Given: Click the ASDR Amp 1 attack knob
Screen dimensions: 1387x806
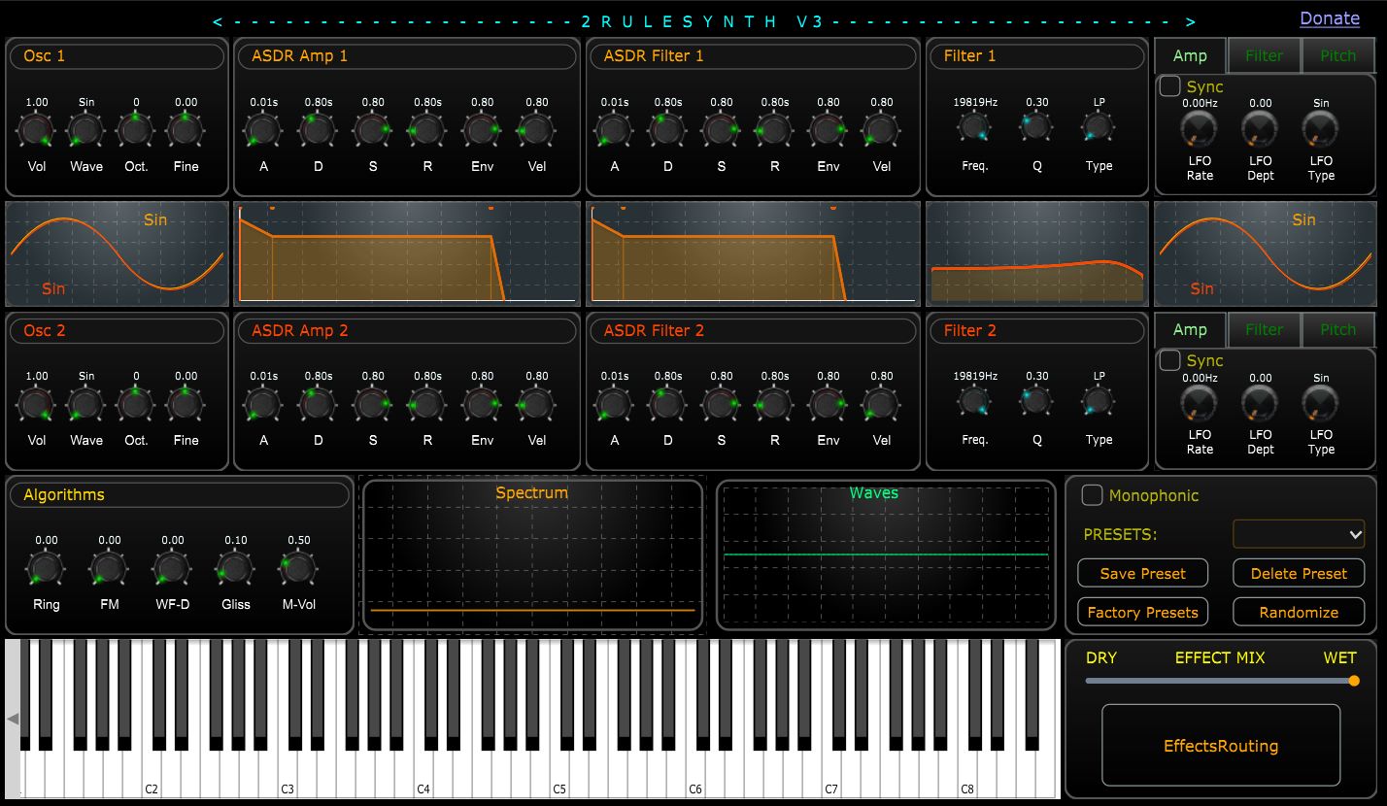Looking at the screenshot, I should point(263,129).
